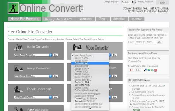Viewport: 175px width, 111px height.
Task: Select Convert to MP4 option
Action: click(x=90, y=74)
